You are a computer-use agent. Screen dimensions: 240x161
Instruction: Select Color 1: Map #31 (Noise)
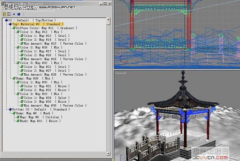pyautogui.click(x=46, y=86)
